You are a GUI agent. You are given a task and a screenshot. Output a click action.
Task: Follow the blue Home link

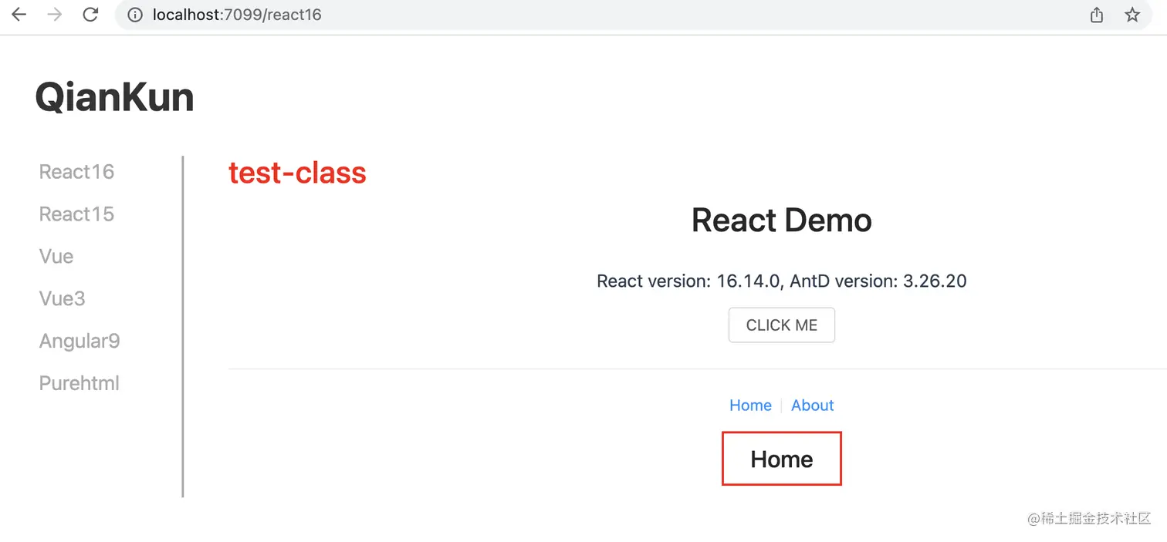coord(750,406)
